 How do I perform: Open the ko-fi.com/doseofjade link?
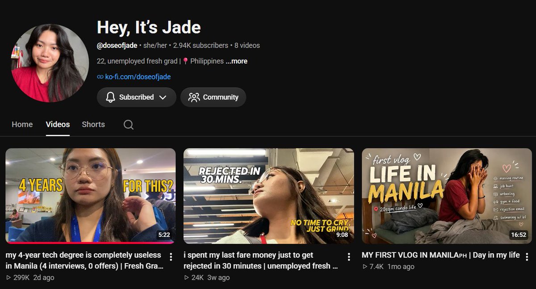tap(138, 77)
